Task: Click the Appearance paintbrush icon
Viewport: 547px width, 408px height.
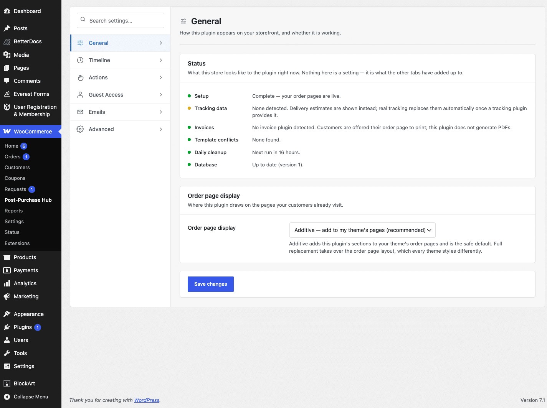Action: 7,314
